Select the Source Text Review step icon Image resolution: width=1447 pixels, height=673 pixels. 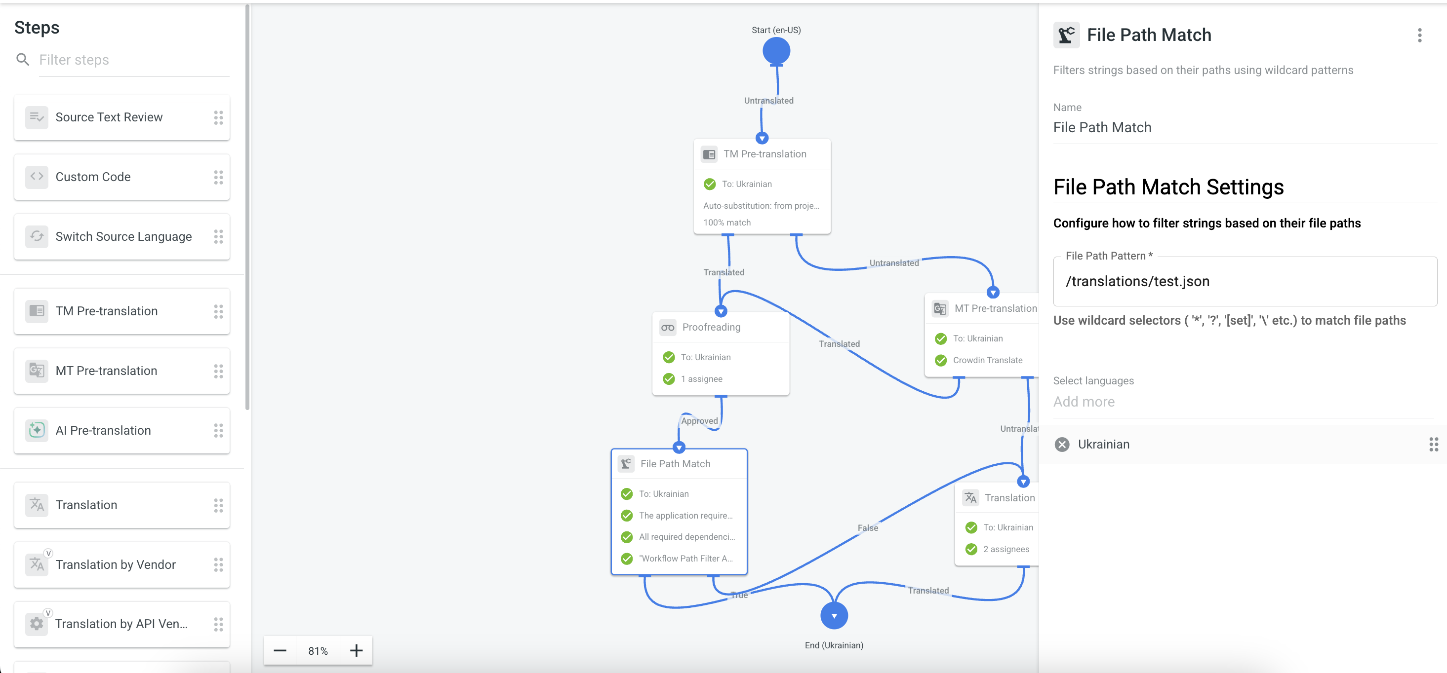(x=37, y=117)
